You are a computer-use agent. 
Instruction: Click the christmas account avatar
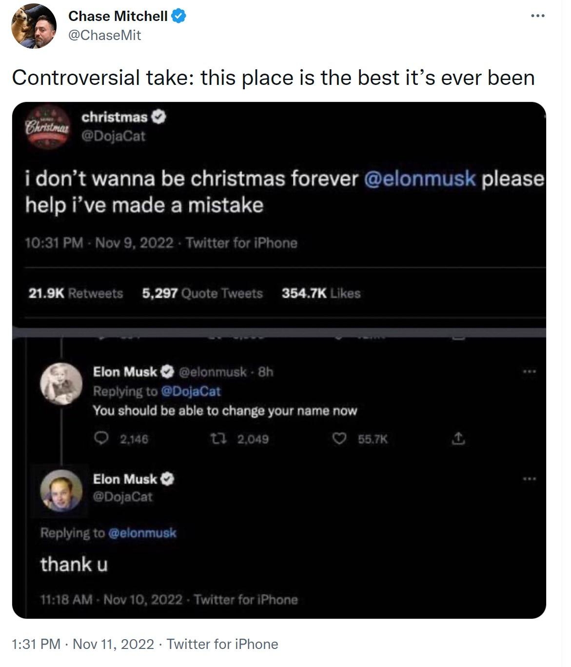(47, 125)
